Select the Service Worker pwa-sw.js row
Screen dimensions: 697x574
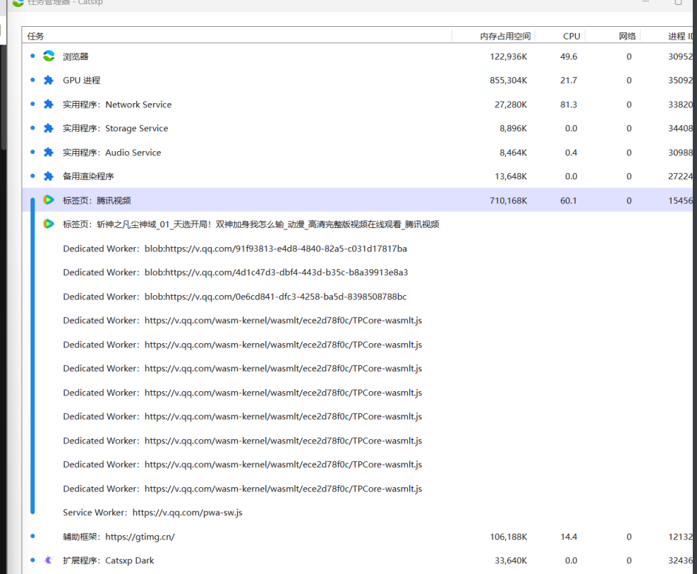tap(152, 513)
